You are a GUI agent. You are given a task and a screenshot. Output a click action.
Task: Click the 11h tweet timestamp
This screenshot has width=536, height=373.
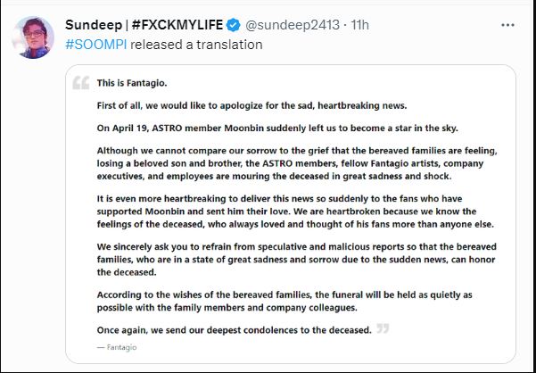pyautogui.click(x=360, y=25)
